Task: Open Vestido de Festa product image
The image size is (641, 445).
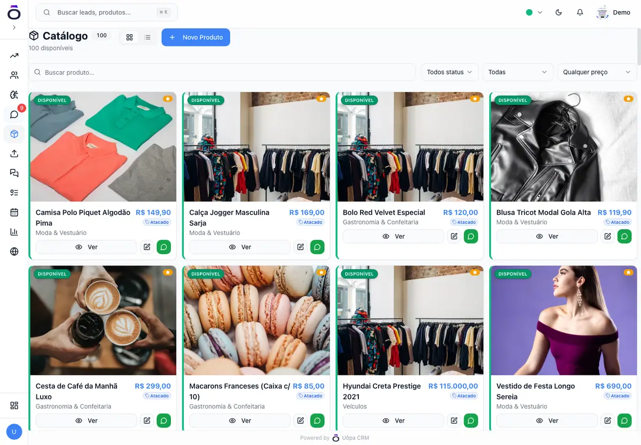Action: click(x=564, y=321)
